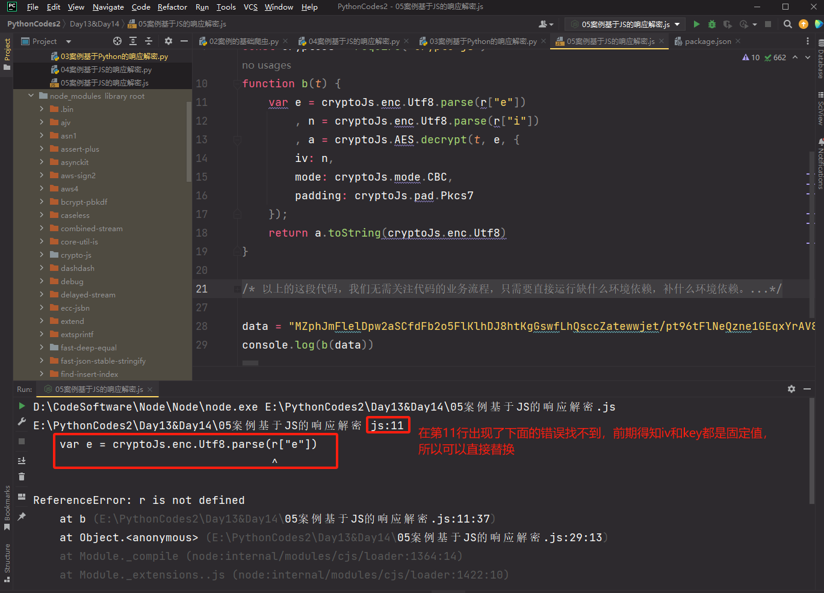Open the profiler run dropdown arrow
Screen dimensions: 824x593
755,24
